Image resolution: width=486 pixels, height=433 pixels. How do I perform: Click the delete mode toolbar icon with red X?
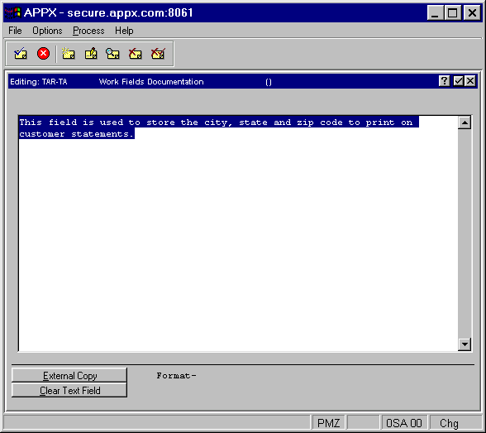136,54
